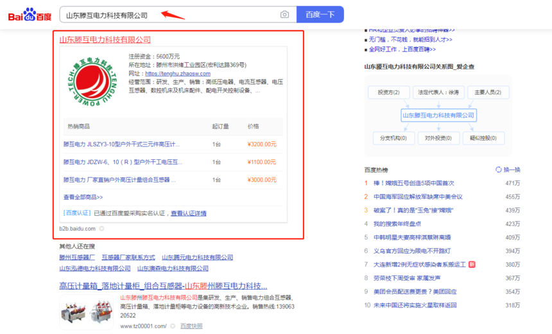Focus the Baidu search input field
The height and width of the screenshot is (334, 552).
(178, 14)
